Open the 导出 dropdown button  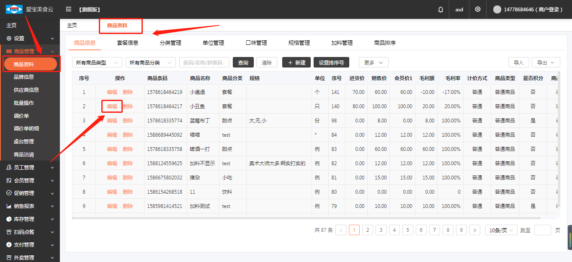[x=546, y=62]
